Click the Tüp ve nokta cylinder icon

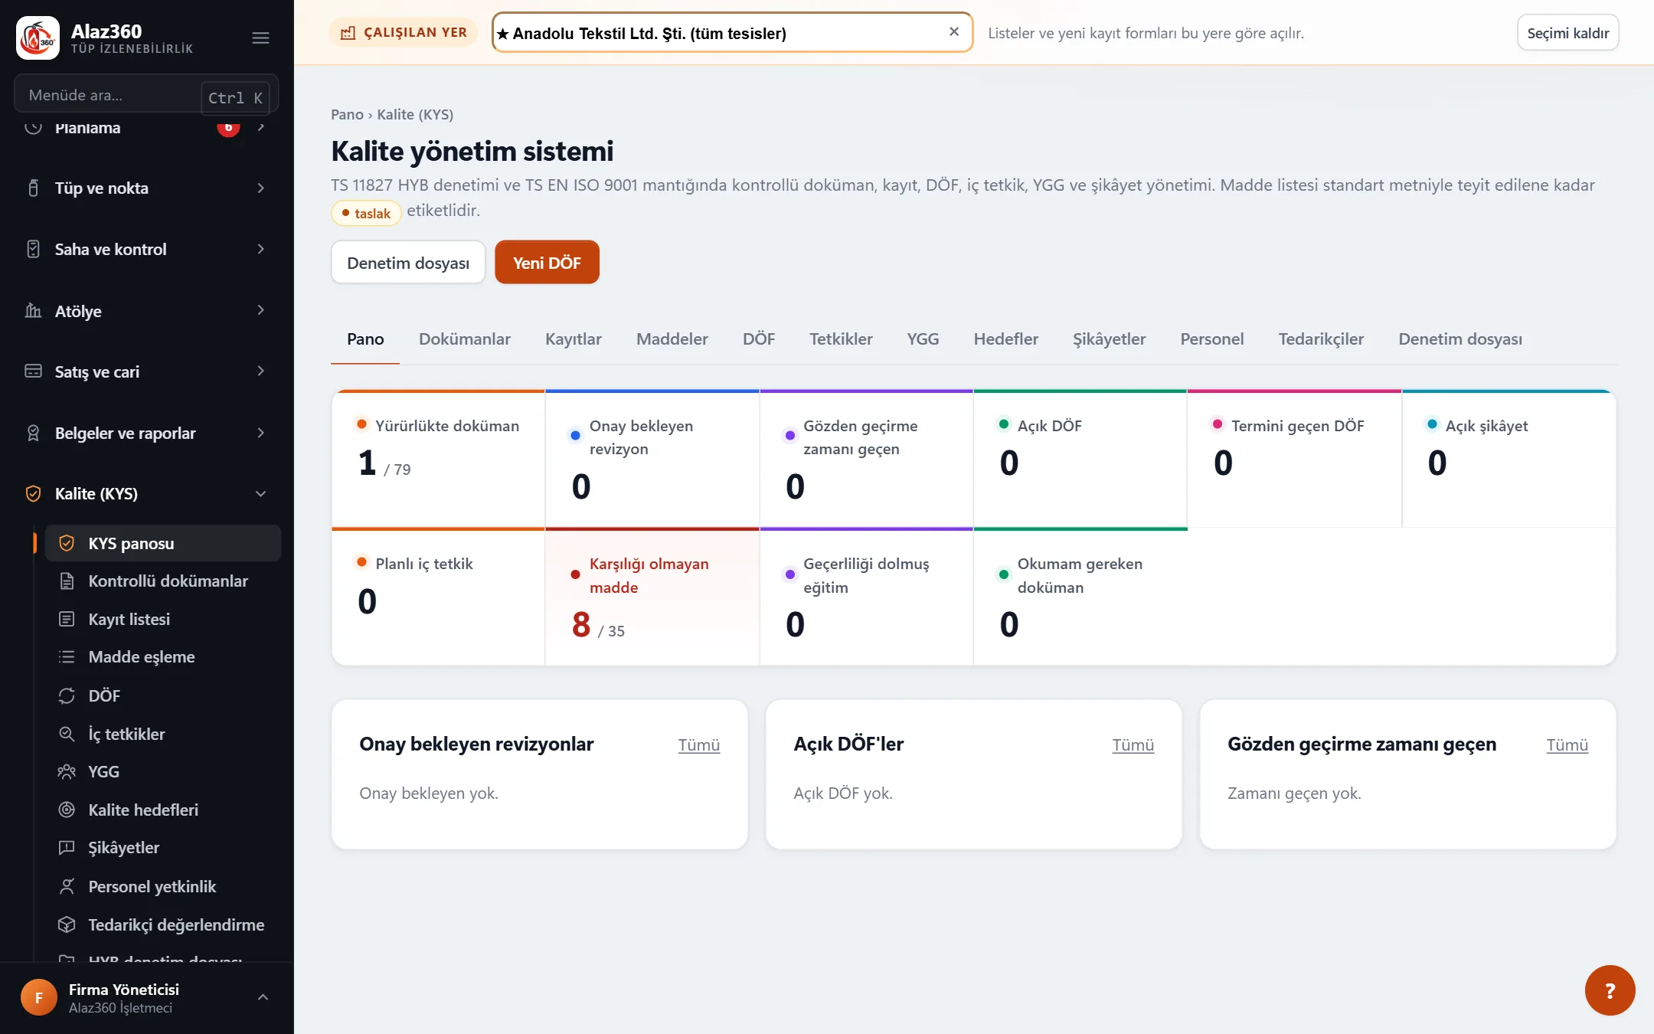(x=33, y=188)
